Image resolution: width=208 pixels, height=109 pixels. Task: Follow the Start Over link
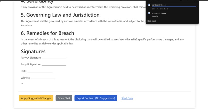click(x=127, y=98)
